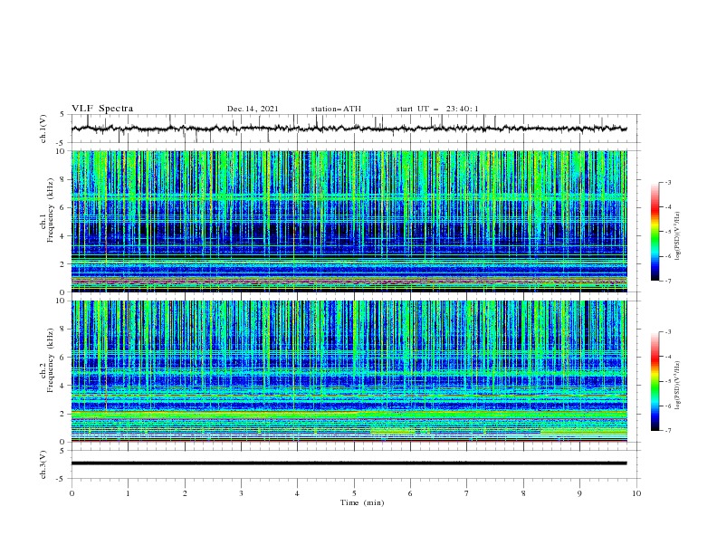Click the time axis tick label "9"
Viewport: 717px width, 554px height.
[x=579, y=493]
